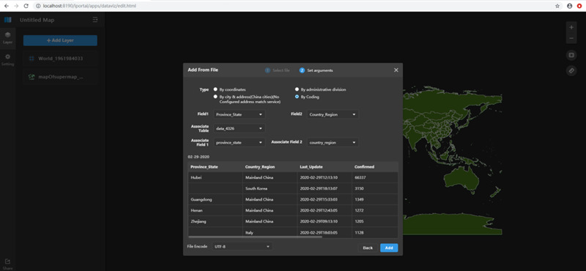Reload the page with the refresh icon
The height and width of the screenshot is (271, 586).
coord(26,6)
